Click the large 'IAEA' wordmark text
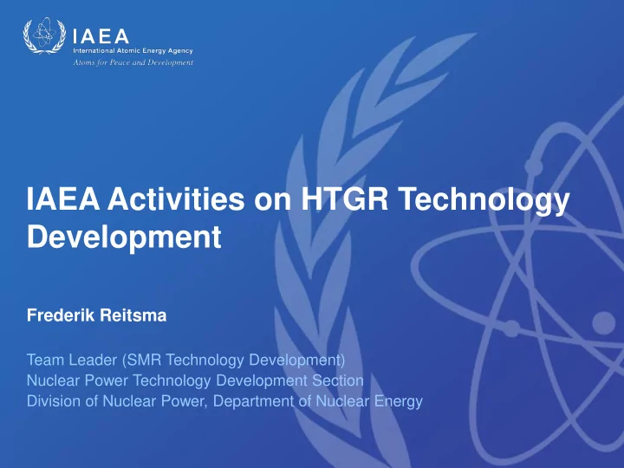The width and height of the screenshot is (624, 468). point(101,36)
